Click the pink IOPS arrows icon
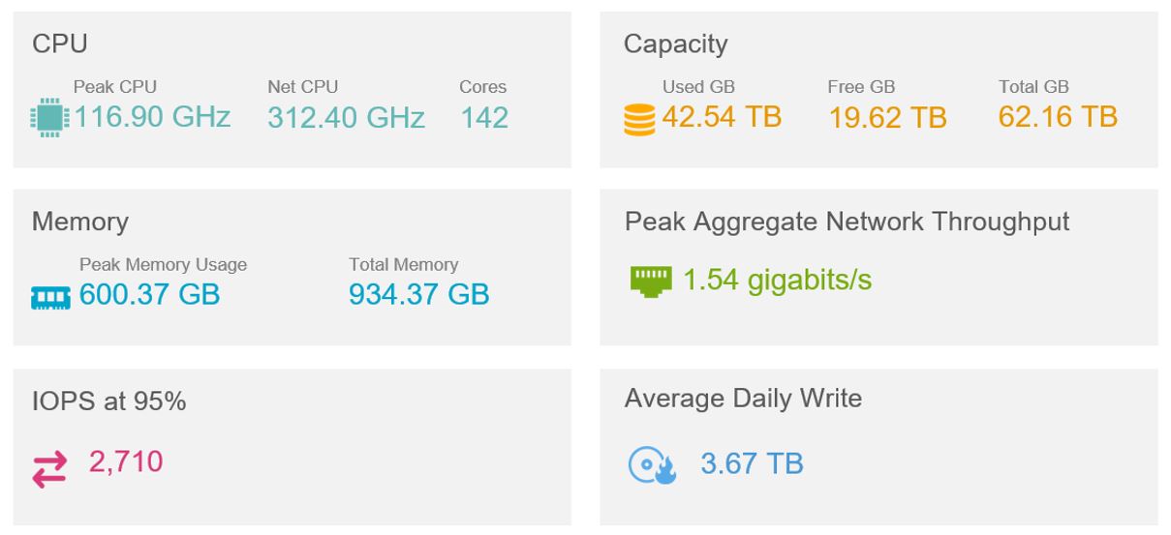 (x=49, y=468)
